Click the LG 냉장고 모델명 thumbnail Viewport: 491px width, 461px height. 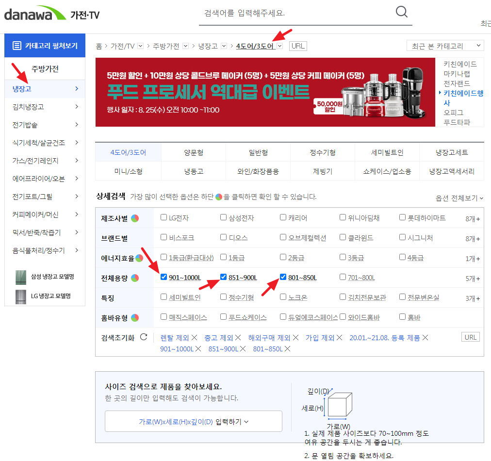point(21,296)
